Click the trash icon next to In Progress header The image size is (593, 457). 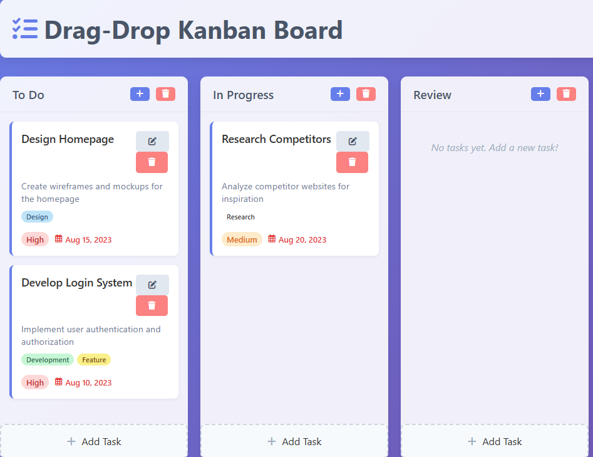coord(366,93)
